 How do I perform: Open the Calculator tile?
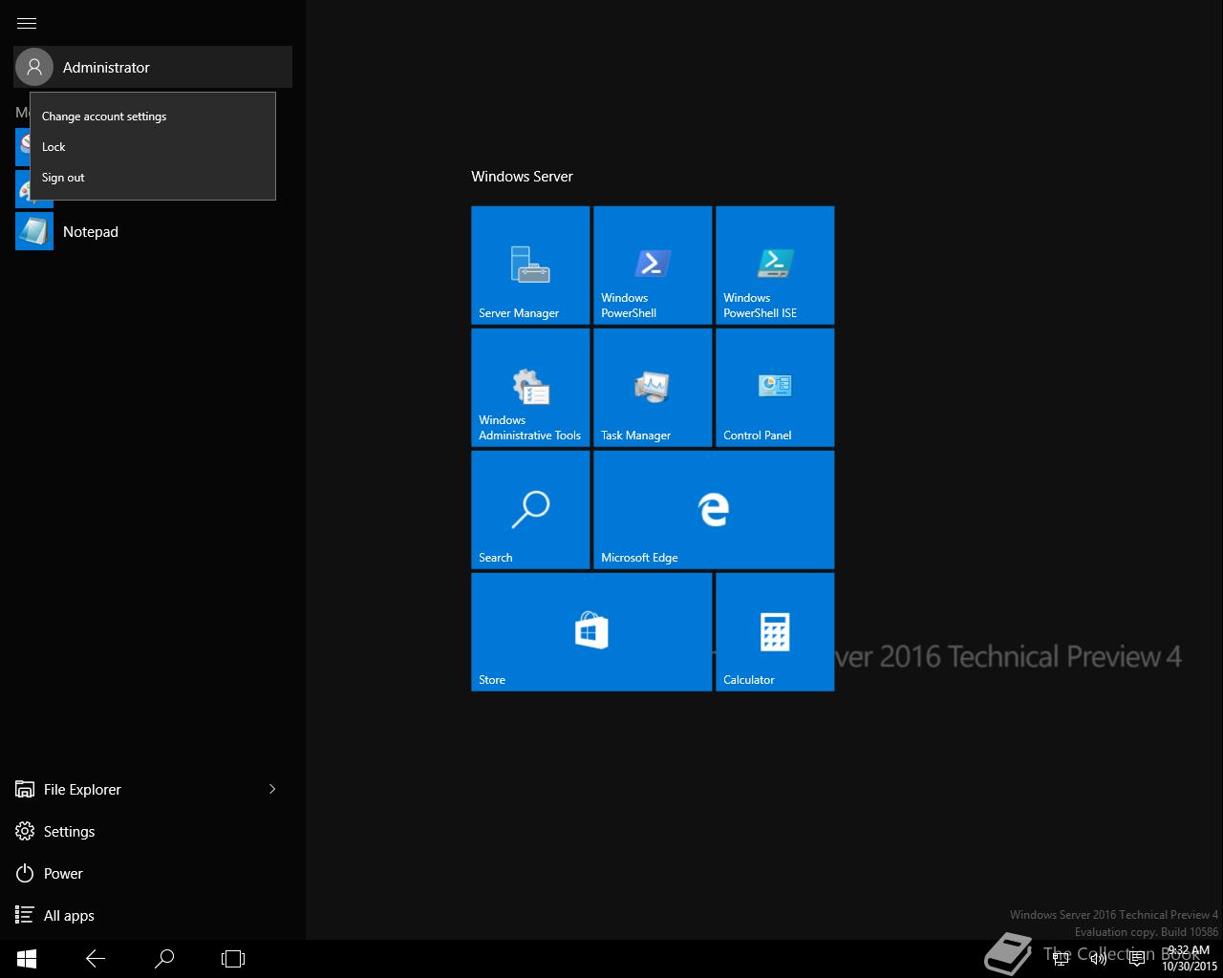(x=775, y=632)
